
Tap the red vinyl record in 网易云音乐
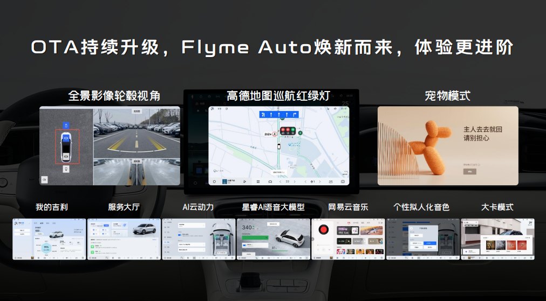pos(324,229)
